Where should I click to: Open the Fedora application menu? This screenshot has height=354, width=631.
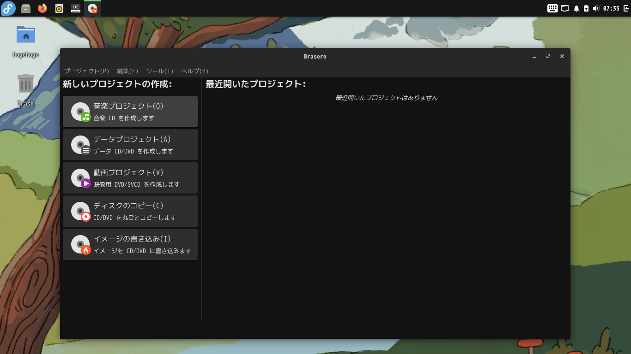[x=8, y=8]
